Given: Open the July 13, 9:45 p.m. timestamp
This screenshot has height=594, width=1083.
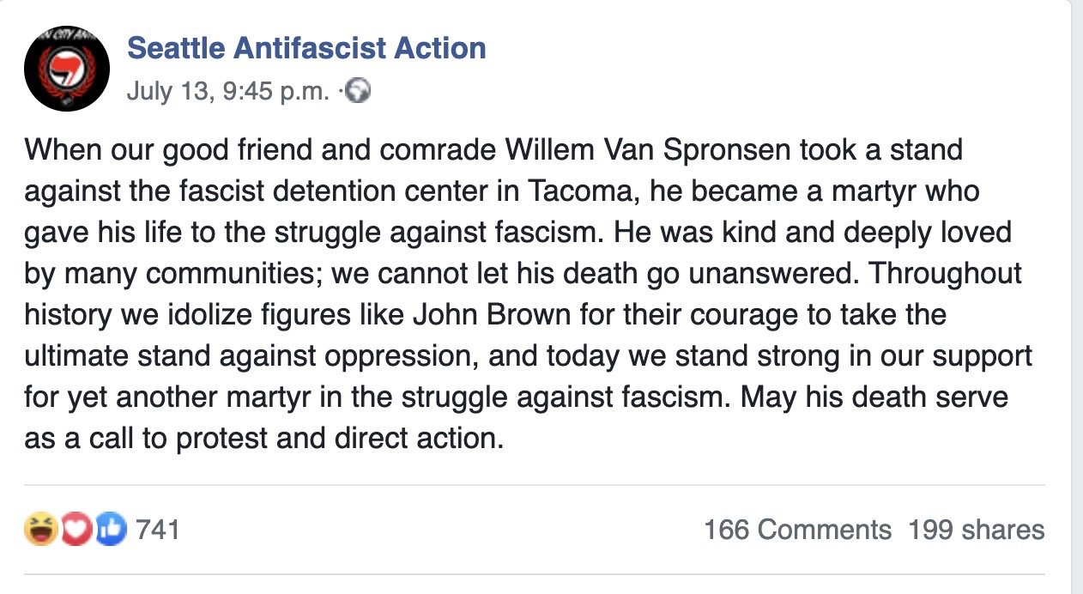Looking at the screenshot, I should (x=228, y=92).
